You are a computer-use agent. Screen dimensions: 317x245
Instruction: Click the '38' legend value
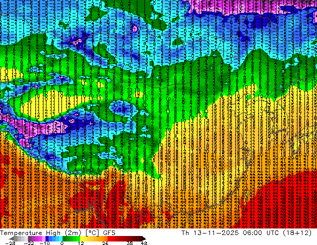pyautogui.click(x=130, y=243)
